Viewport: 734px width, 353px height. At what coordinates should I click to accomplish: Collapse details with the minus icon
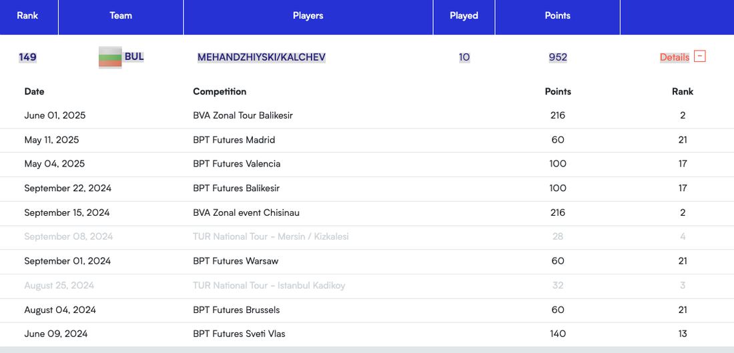[699, 57]
